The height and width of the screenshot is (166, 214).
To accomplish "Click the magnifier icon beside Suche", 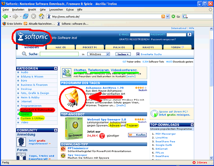I will coord(24,54).
